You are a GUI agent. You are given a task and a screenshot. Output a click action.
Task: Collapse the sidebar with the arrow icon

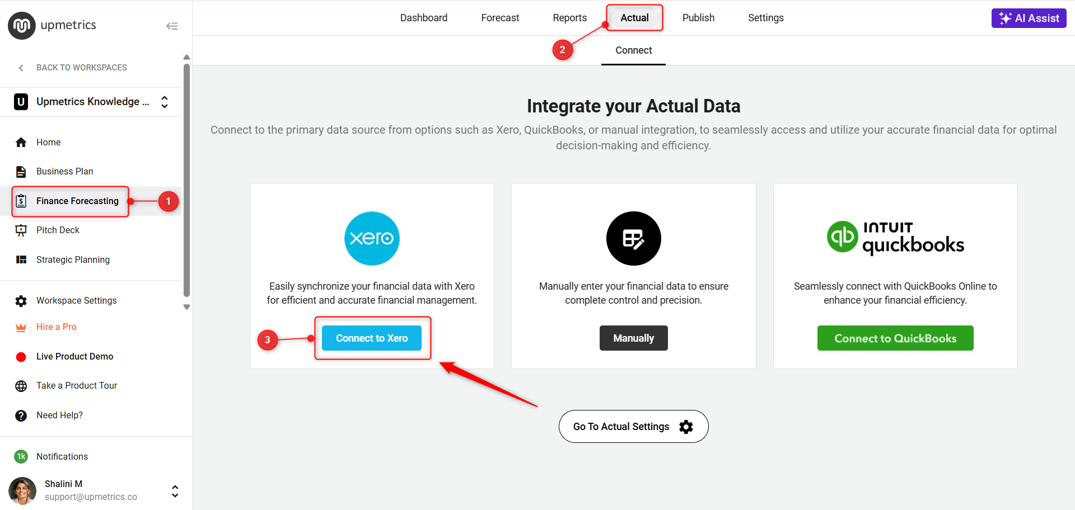[172, 26]
